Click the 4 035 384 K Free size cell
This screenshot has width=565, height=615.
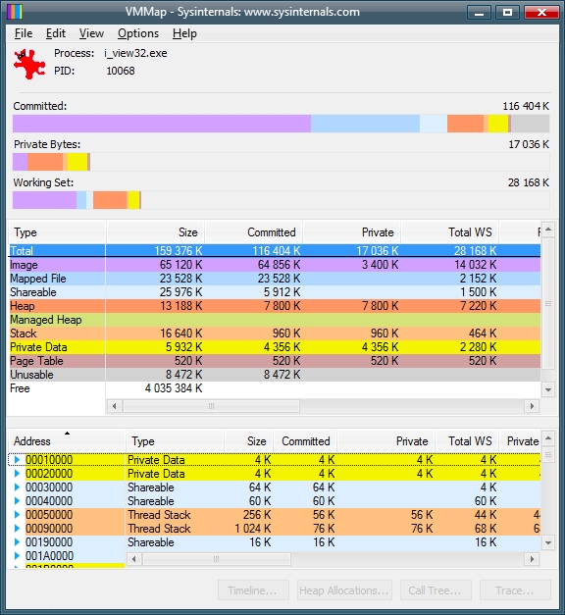174,388
